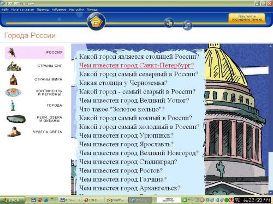Open link 'Чем известен город Архангельск?'

pyautogui.click(x=130, y=188)
